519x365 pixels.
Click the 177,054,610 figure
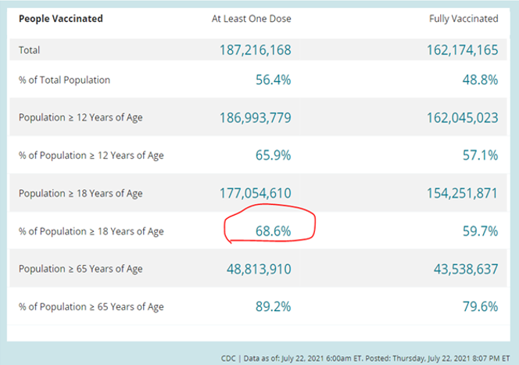(x=255, y=193)
